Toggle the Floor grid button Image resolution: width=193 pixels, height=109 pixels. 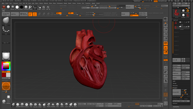coord(165,48)
